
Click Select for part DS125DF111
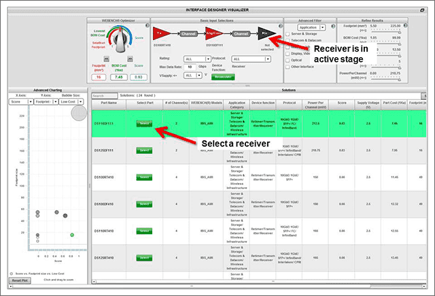point(144,149)
